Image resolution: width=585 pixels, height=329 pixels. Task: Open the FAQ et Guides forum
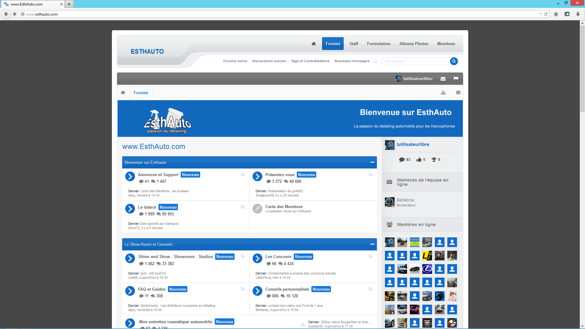[152, 289]
